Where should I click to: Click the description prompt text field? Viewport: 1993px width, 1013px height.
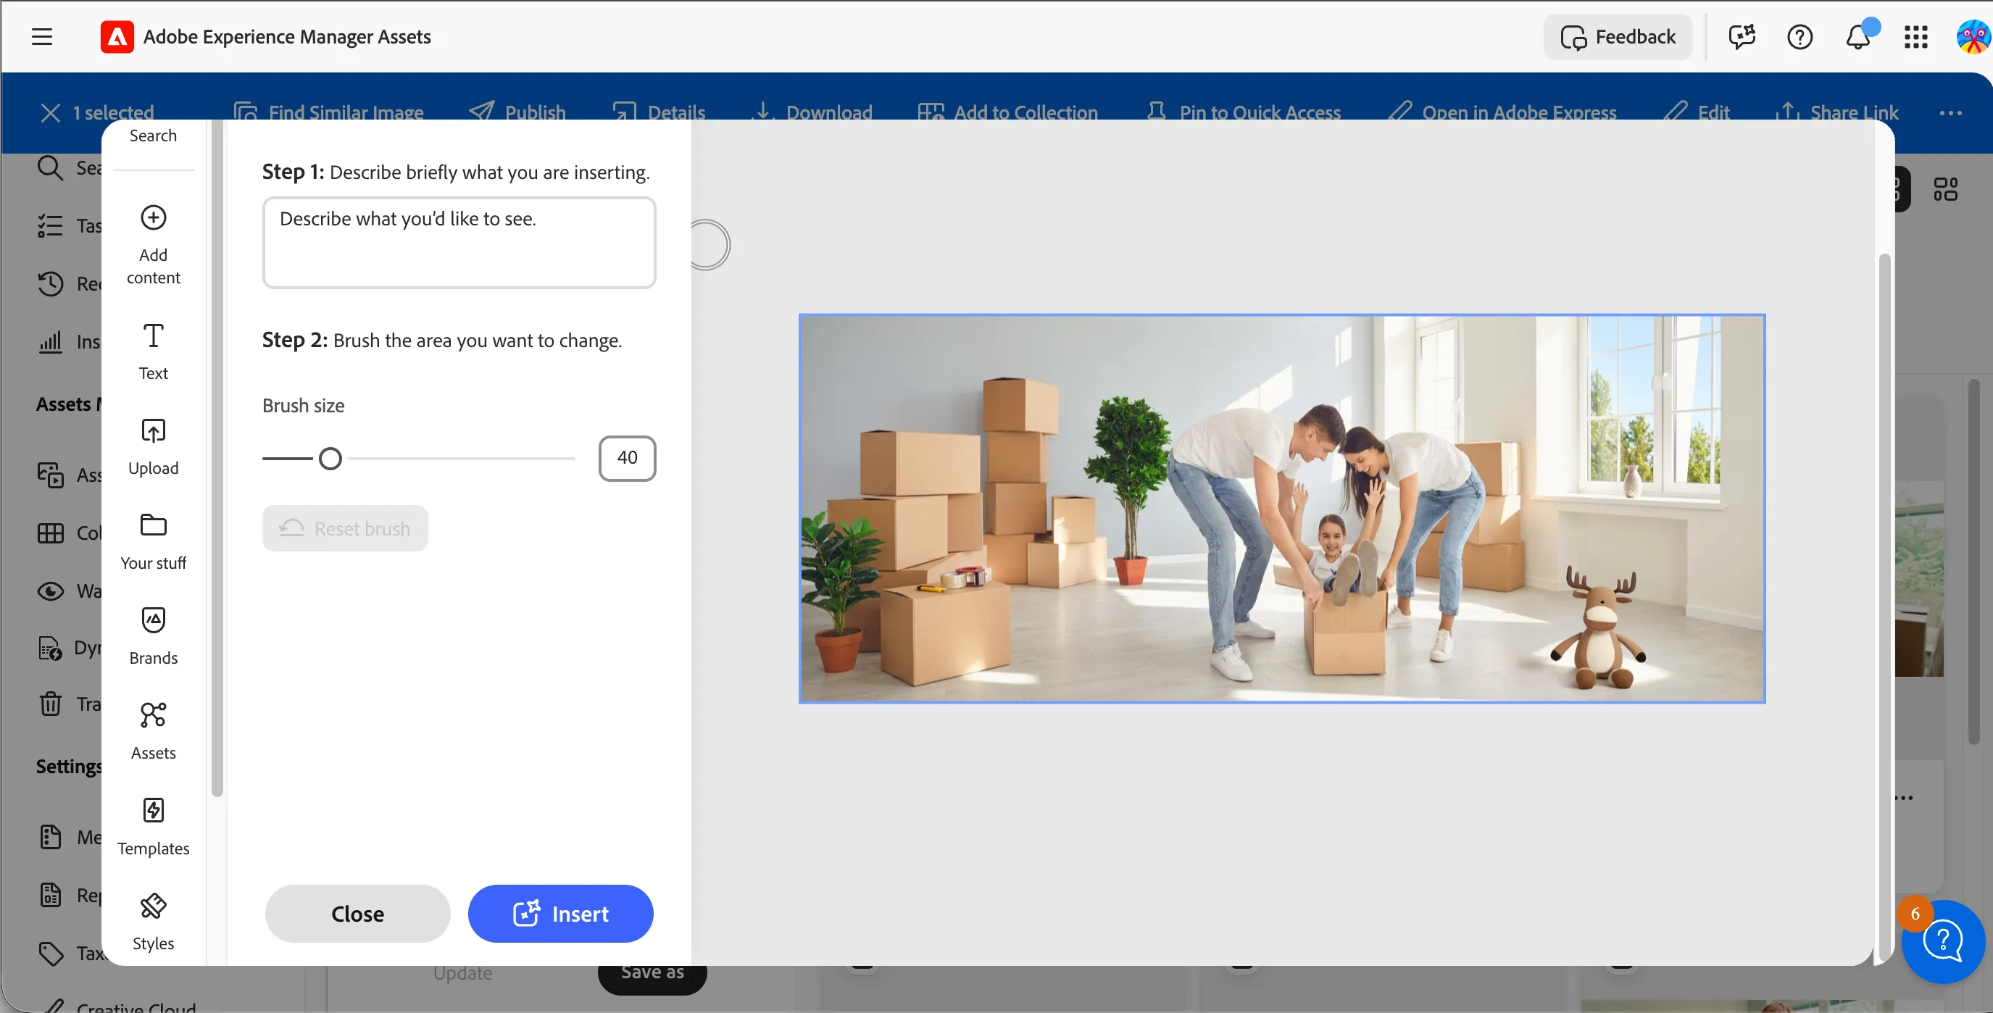[x=459, y=242]
